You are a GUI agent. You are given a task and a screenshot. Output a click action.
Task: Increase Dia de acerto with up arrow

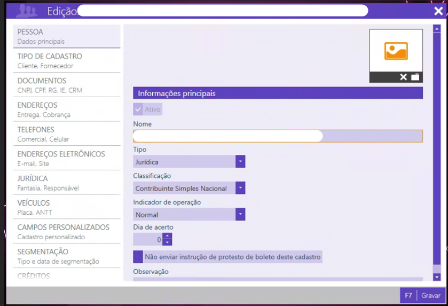(x=167, y=236)
